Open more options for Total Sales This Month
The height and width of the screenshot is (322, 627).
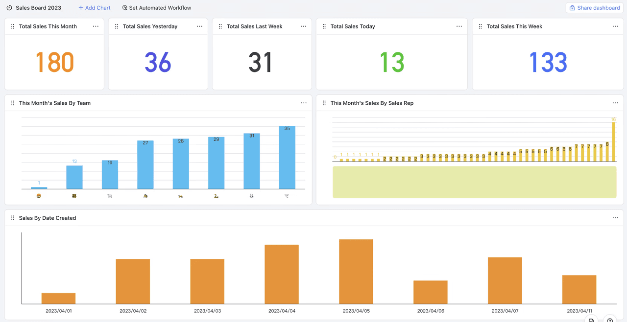96,26
